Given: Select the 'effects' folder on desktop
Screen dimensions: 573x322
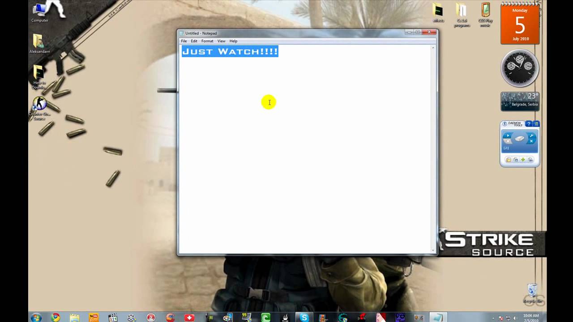Looking at the screenshot, I should click(x=438, y=13).
